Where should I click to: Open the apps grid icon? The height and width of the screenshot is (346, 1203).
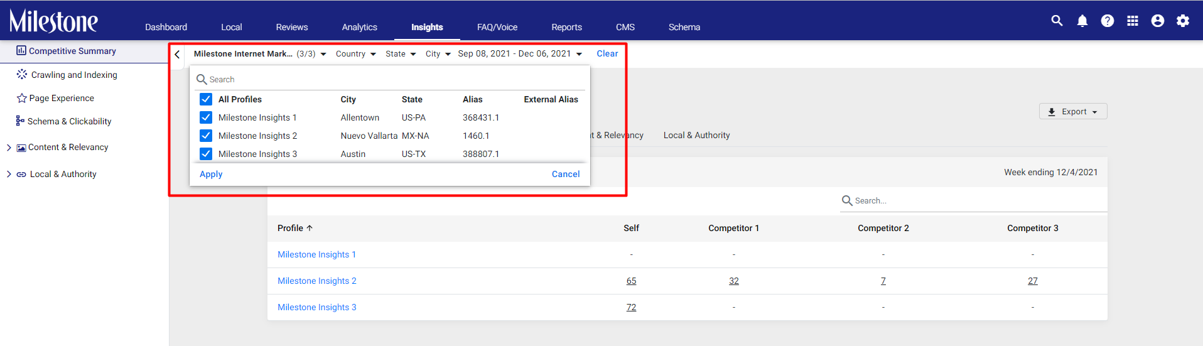[1133, 21]
